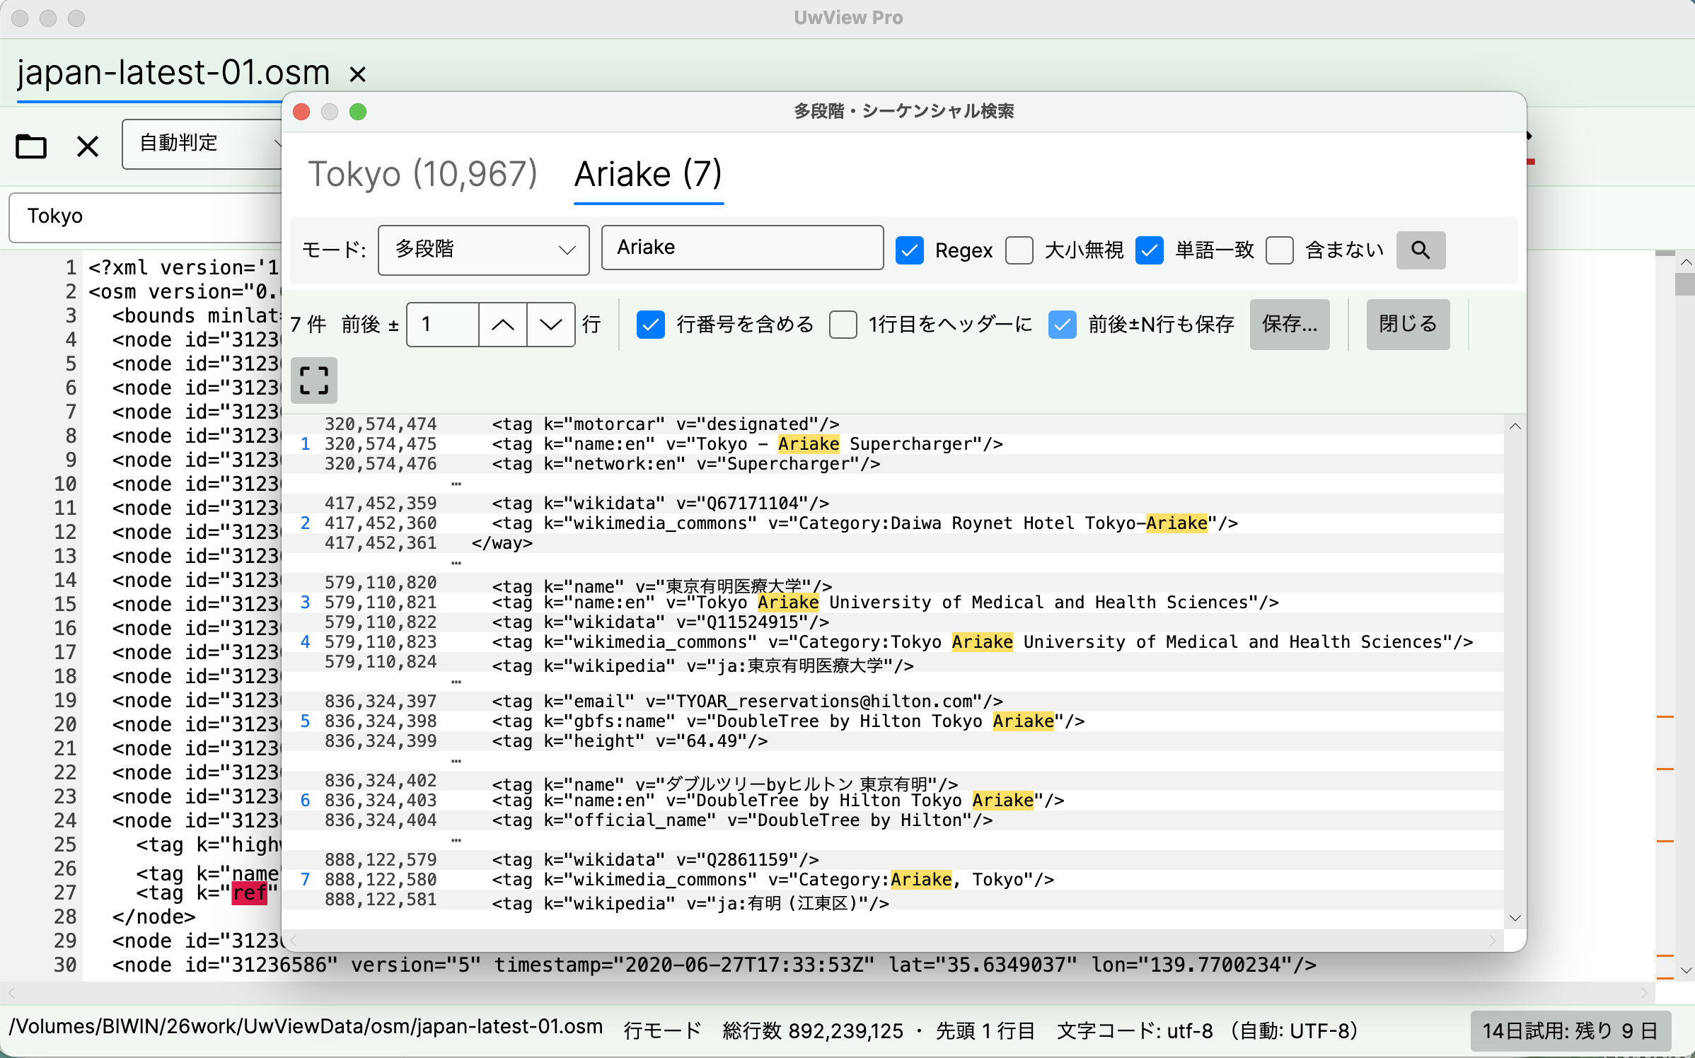Click the results horizontal scroll right arrow
This screenshot has height=1058, width=1695.
coord(1493,940)
